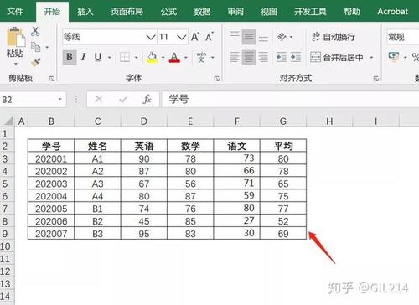The width and height of the screenshot is (419, 305).
Task: Open the font size dropdown 11
Action: coord(182,37)
